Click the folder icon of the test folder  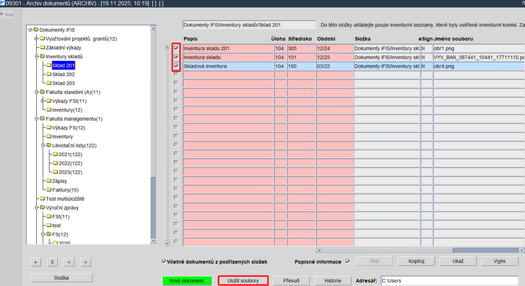click(x=49, y=225)
